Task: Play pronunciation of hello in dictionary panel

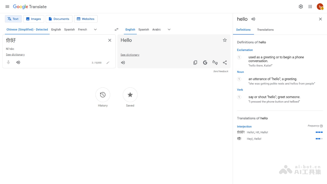Action: tap(253, 19)
